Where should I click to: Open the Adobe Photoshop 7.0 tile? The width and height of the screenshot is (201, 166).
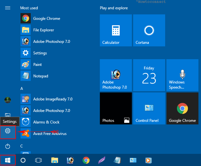[x=116, y=75]
